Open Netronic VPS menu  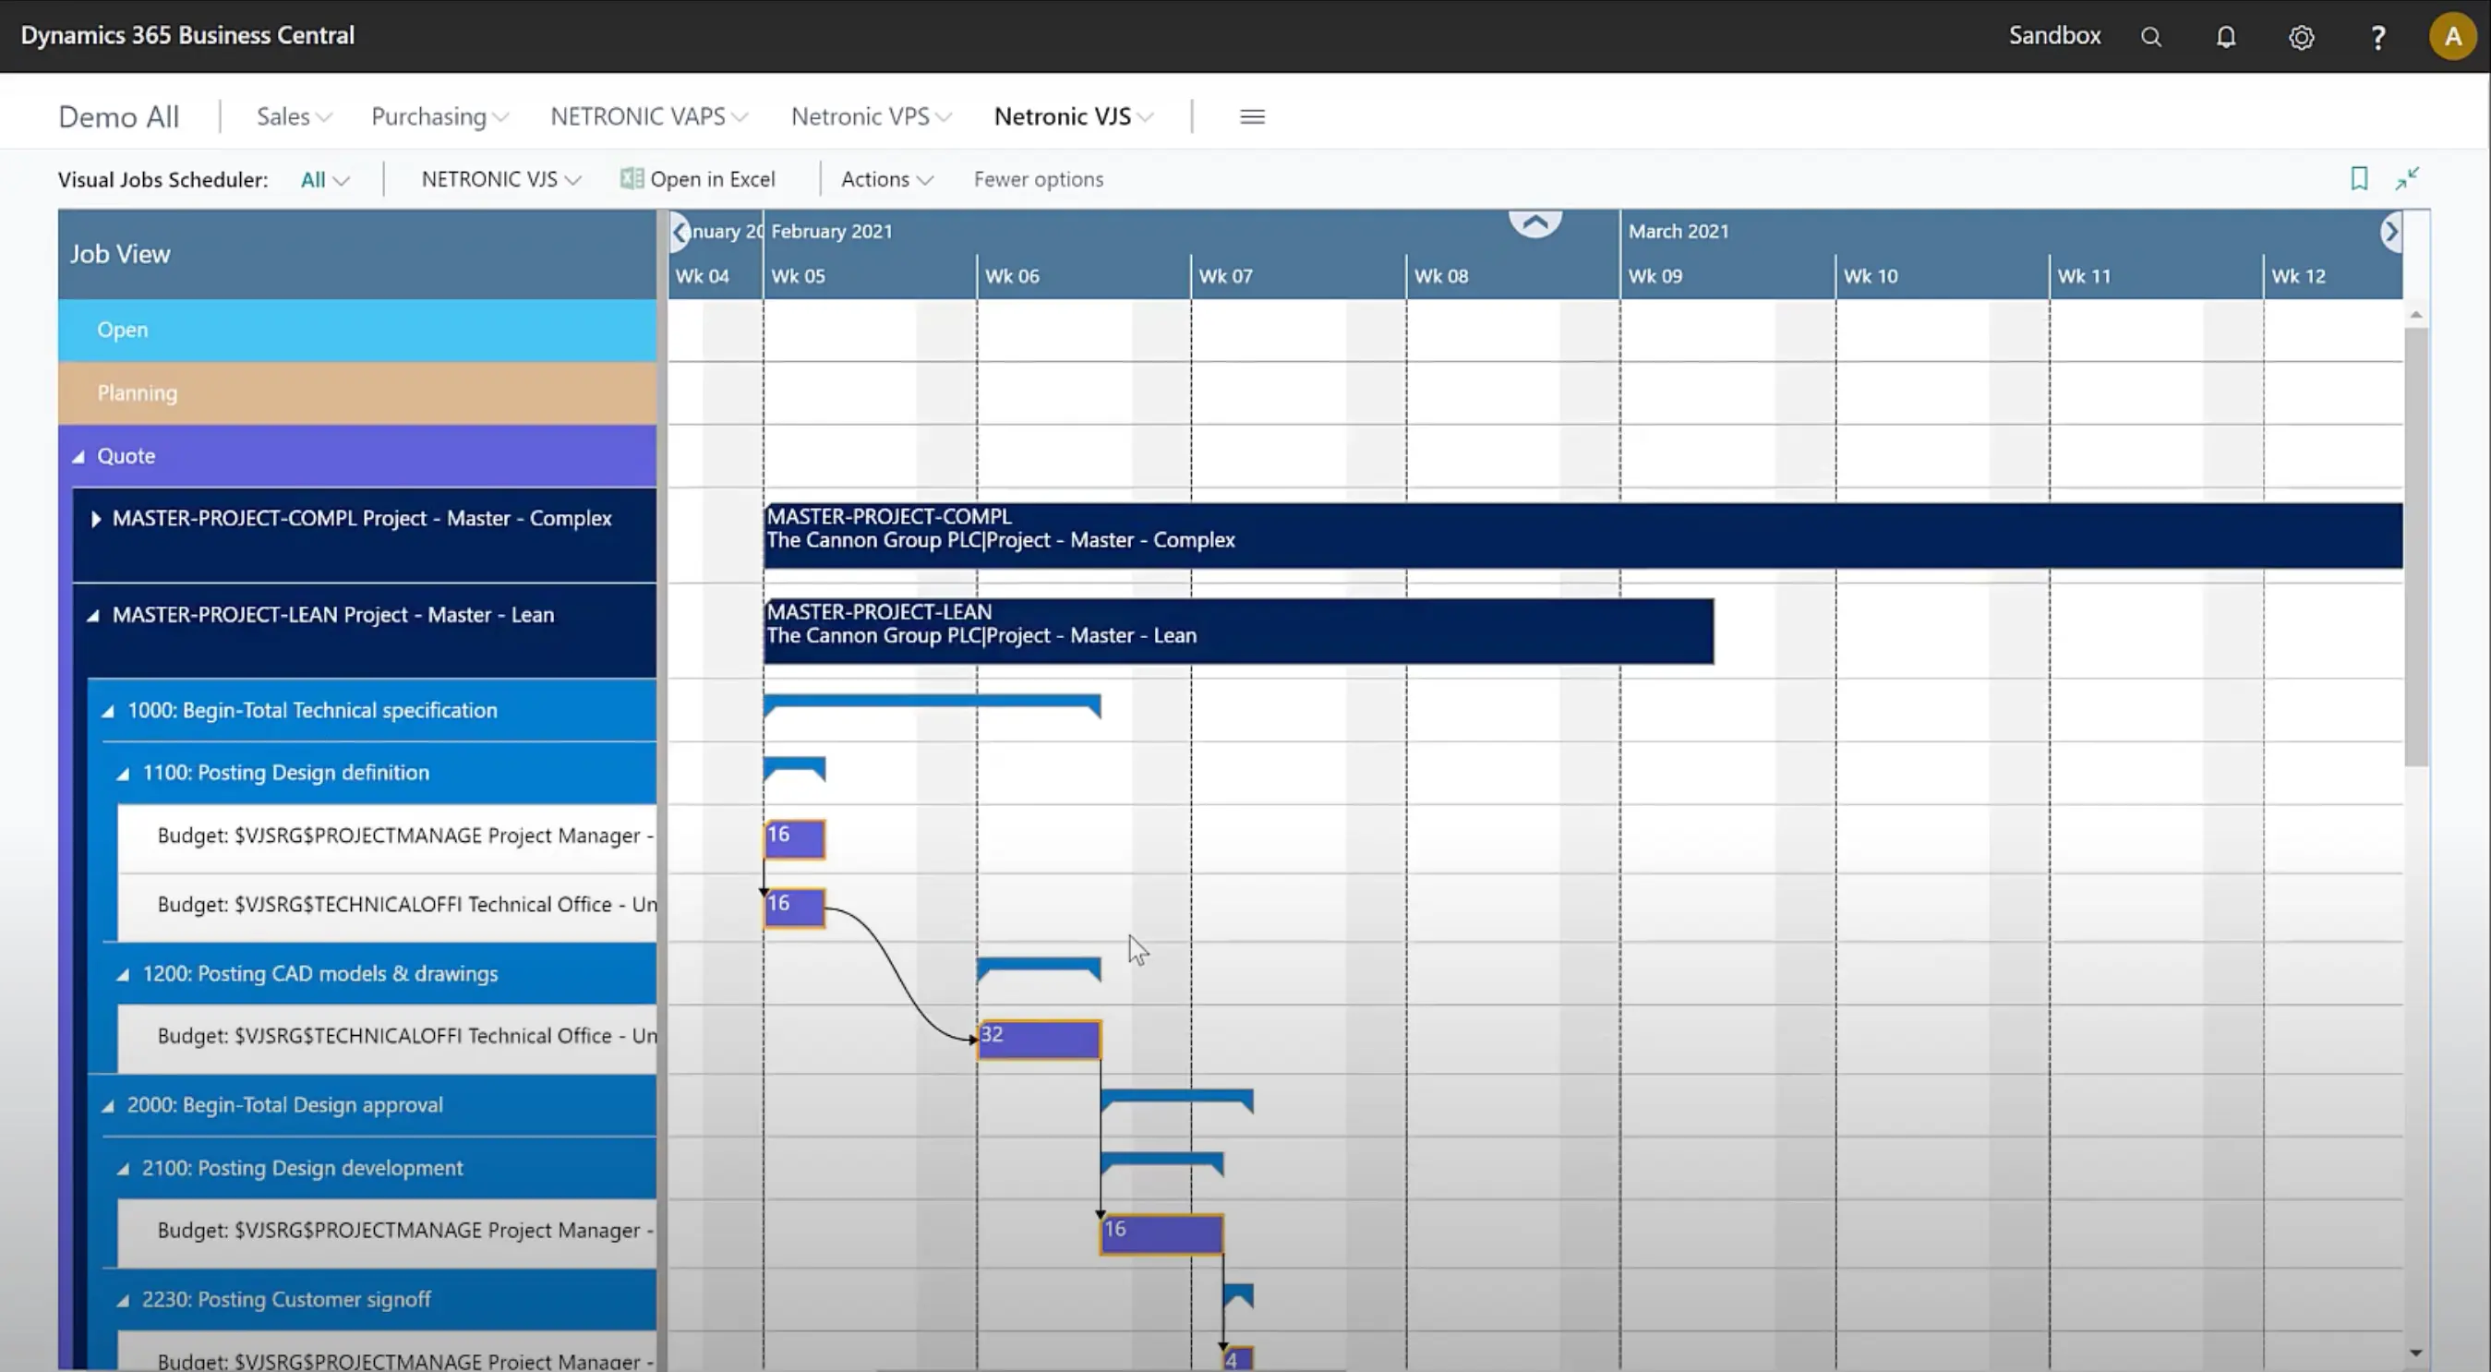tap(872, 116)
